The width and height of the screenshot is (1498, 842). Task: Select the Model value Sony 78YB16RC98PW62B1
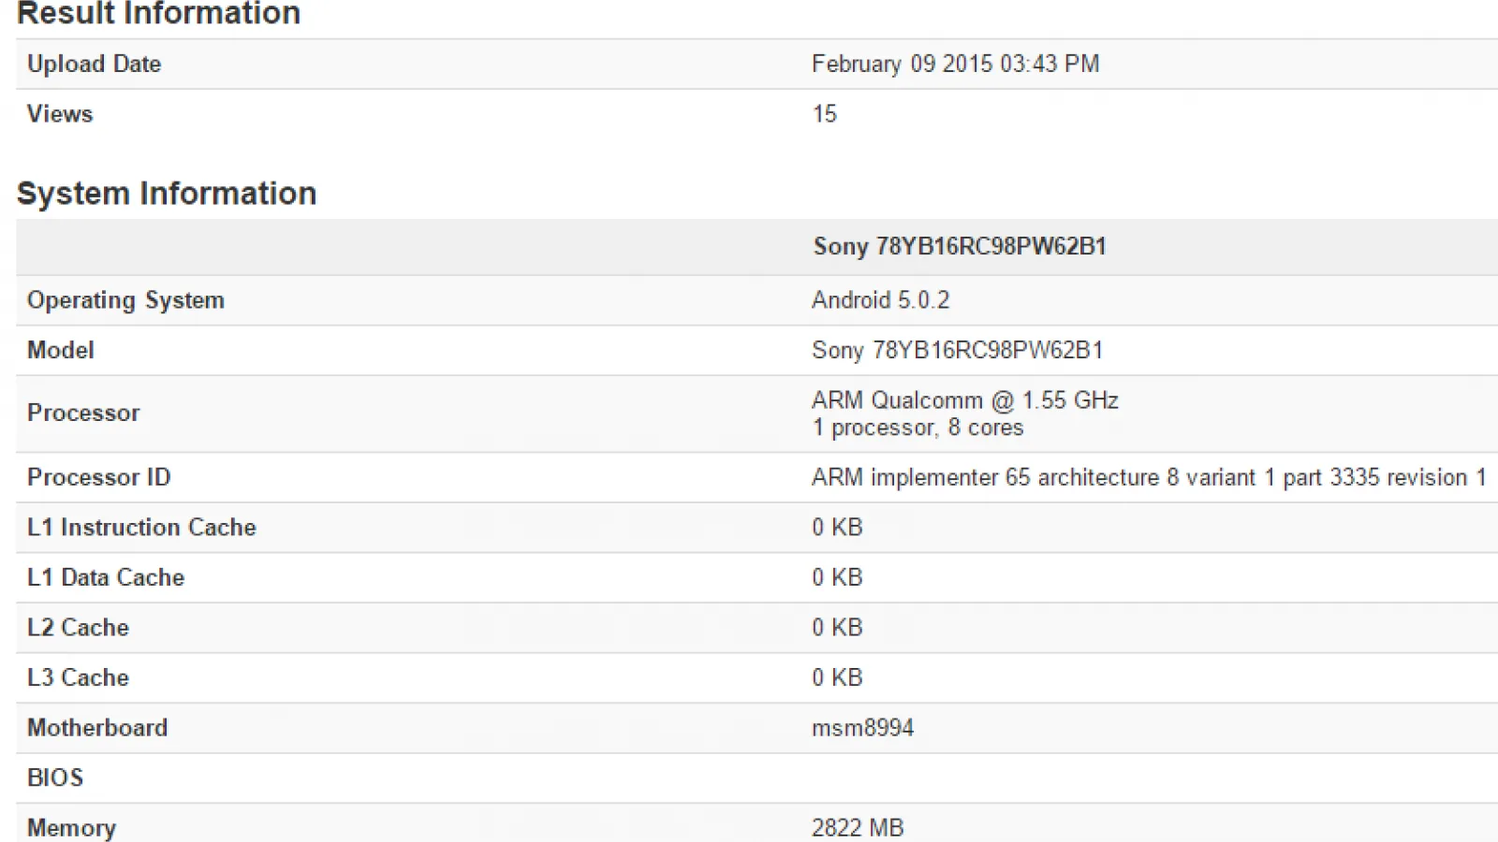pos(957,350)
